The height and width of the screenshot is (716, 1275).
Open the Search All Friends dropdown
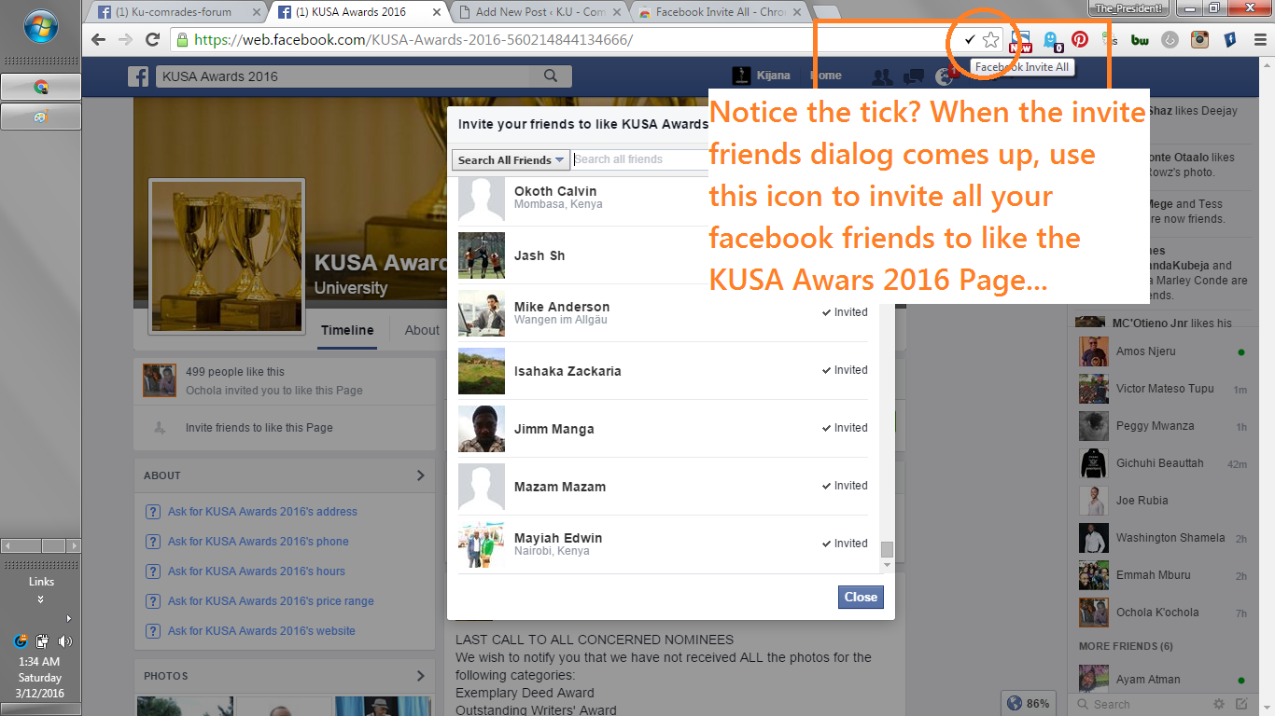pyautogui.click(x=510, y=159)
